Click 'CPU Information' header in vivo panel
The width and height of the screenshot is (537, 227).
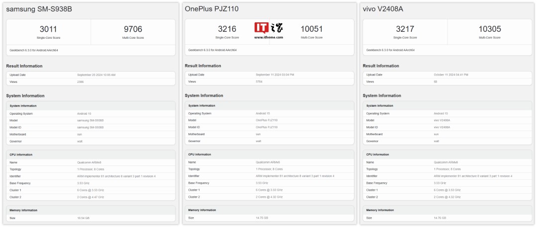(x=378, y=154)
